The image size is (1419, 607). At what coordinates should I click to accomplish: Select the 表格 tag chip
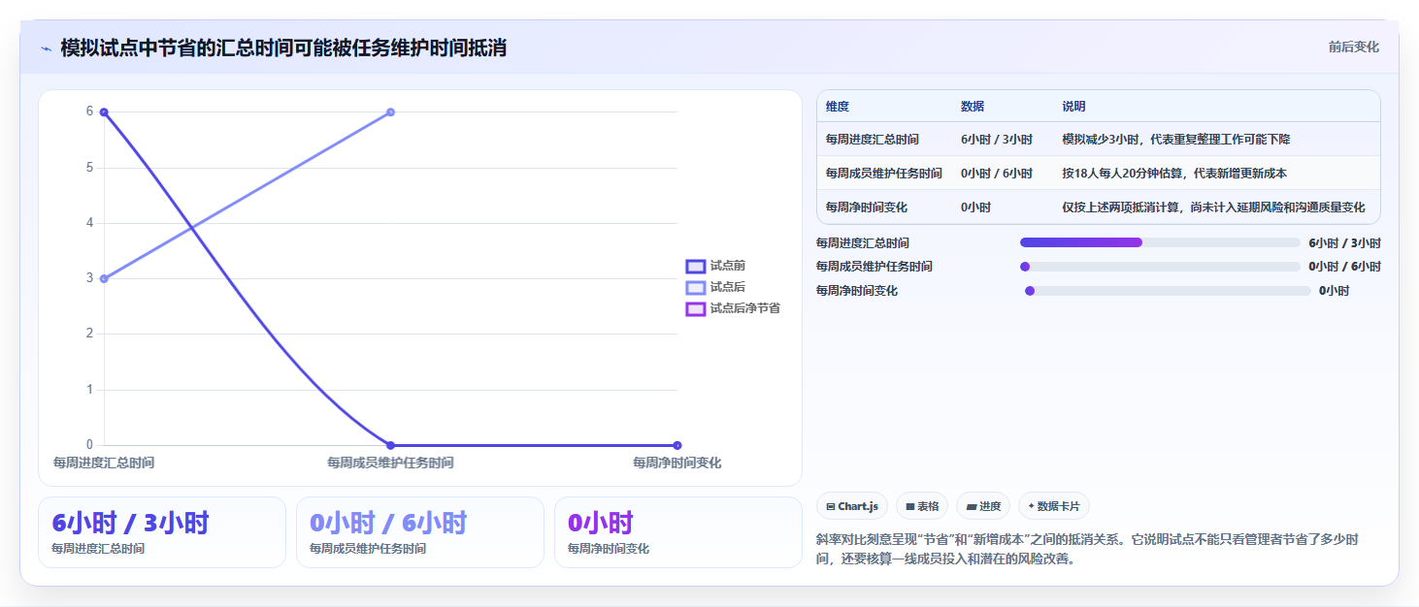click(922, 506)
